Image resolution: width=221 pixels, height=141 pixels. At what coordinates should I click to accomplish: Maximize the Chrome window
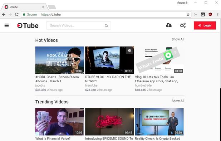(206, 3)
